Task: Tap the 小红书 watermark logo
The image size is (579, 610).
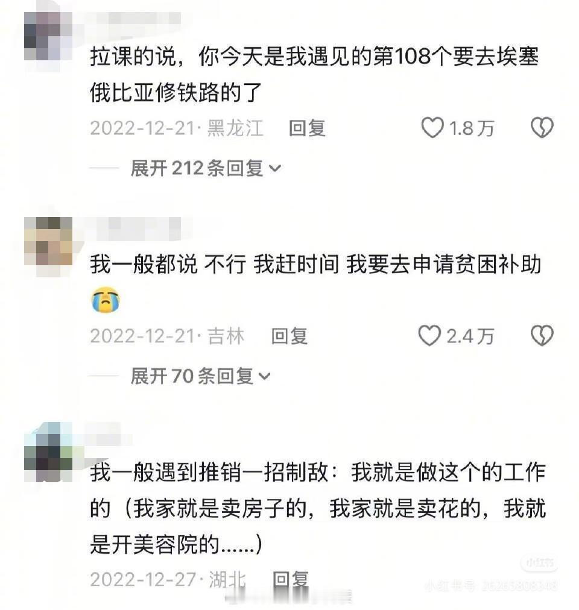Action: pyautogui.click(x=539, y=562)
